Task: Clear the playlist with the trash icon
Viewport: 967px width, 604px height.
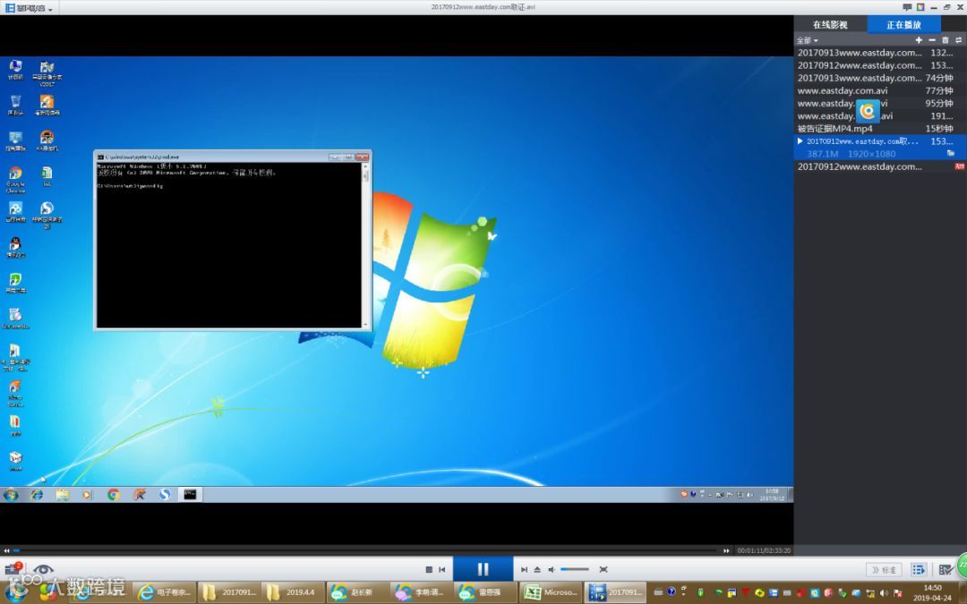Action: pyautogui.click(x=946, y=40)
